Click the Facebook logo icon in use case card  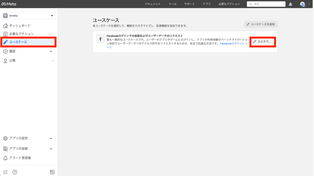click(100, 39)
